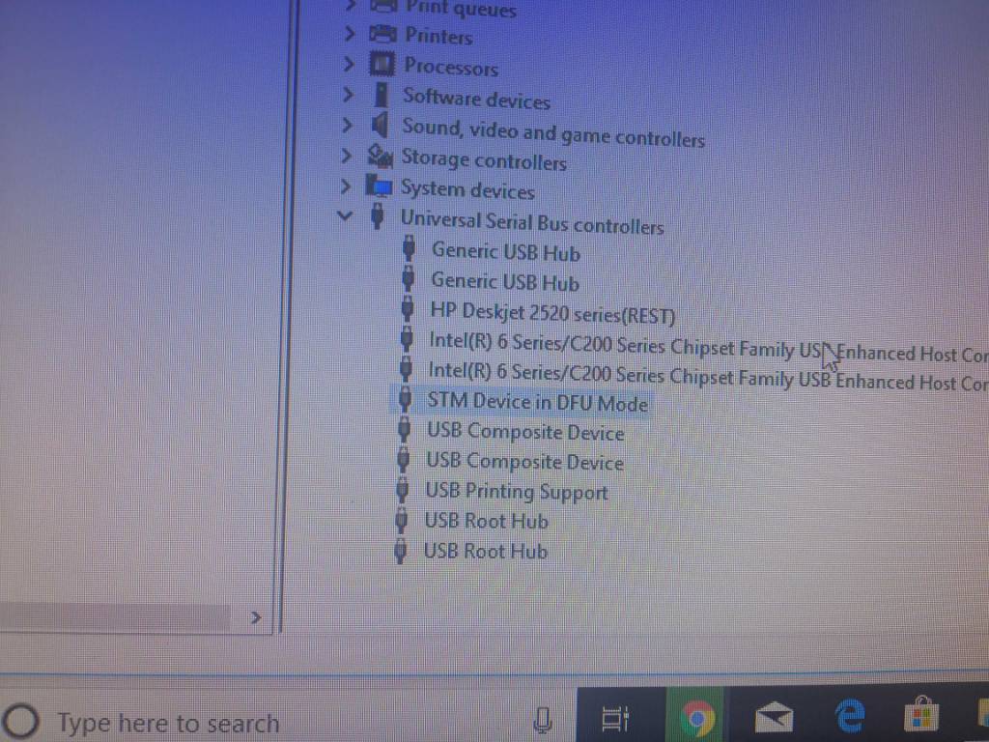Expand the Printers category

(350, 33)
